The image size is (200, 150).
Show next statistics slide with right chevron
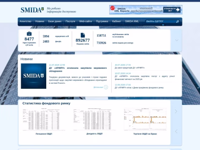coord(176,111)
